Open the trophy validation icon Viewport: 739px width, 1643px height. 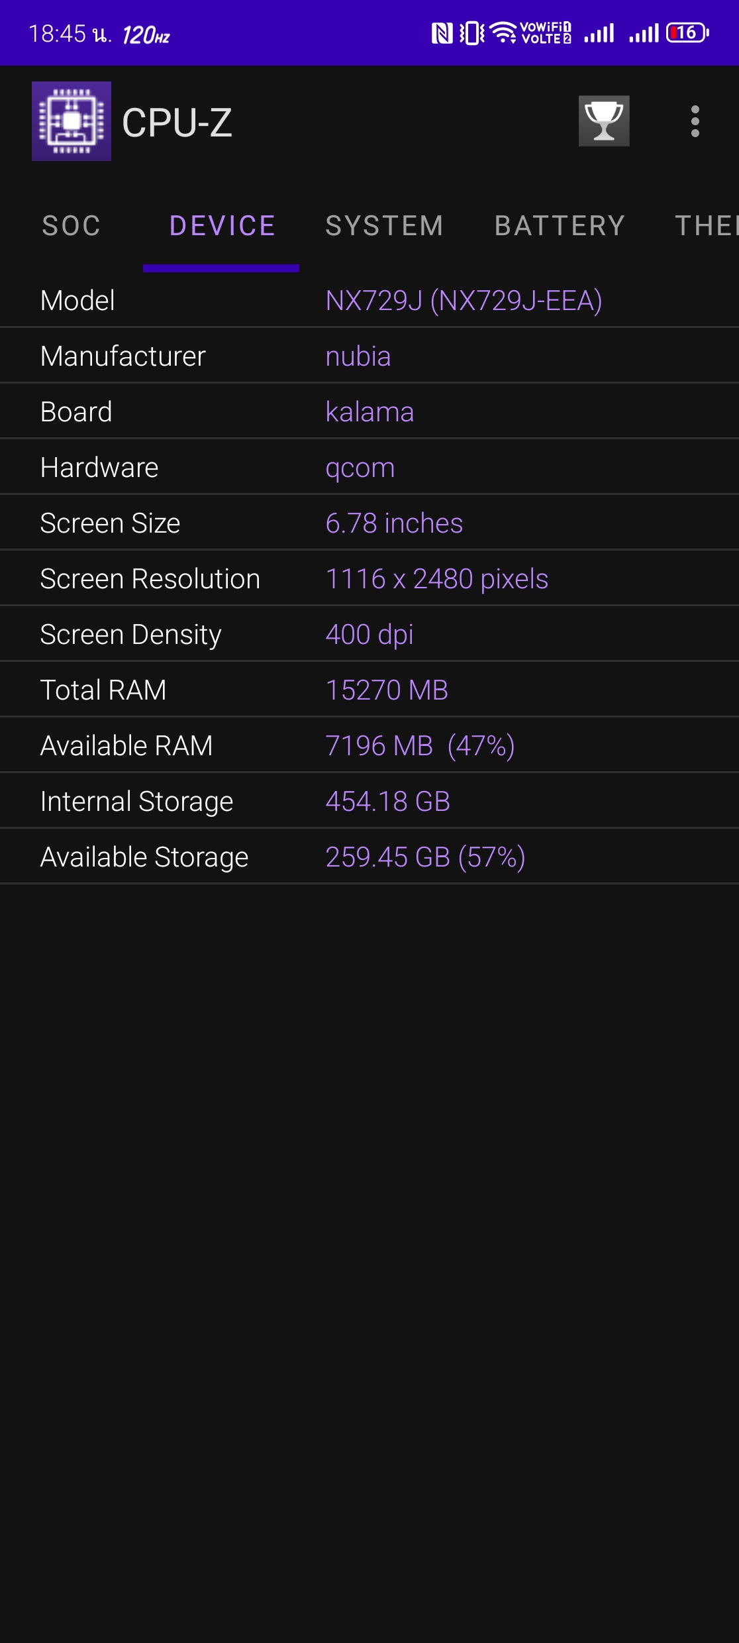click(604, 121)
